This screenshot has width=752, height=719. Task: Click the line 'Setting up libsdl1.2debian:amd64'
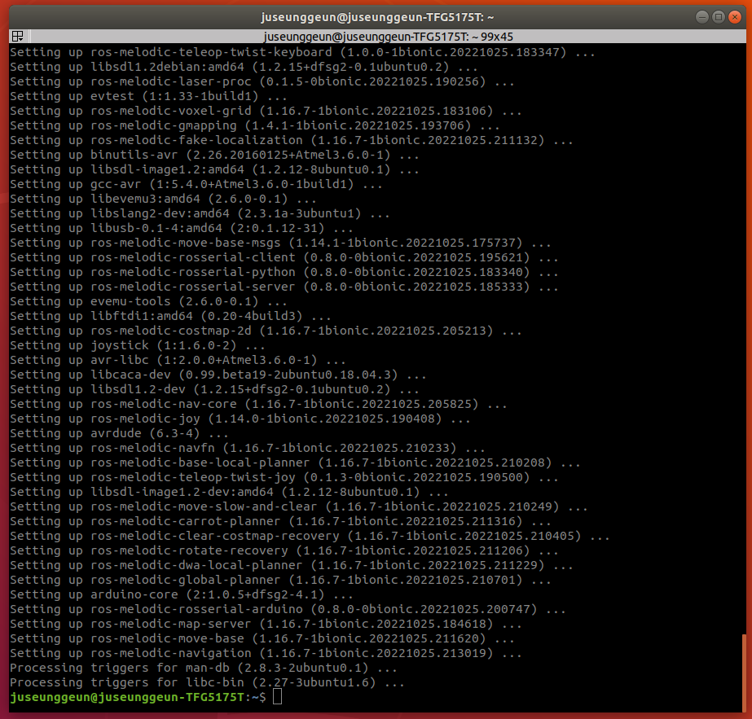tap(244, 67)
